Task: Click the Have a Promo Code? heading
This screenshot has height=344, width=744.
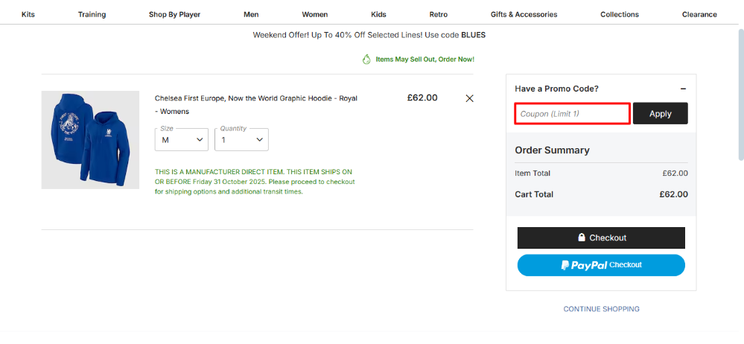Action: [x=556, y=89]
